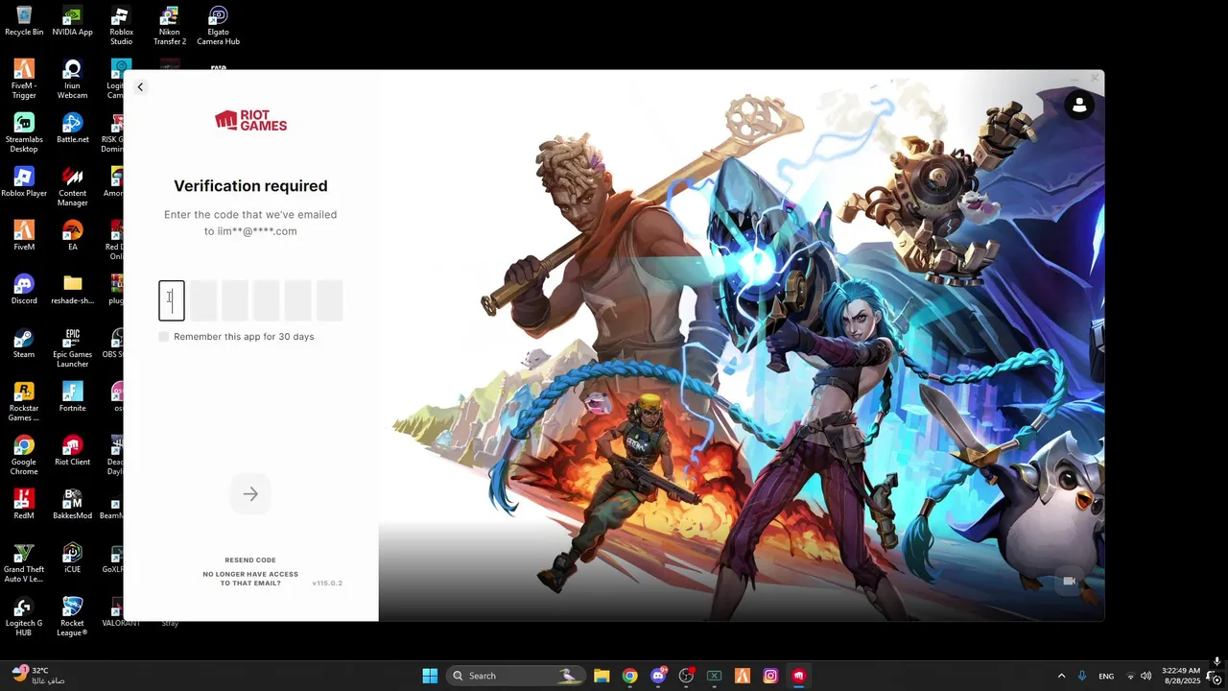Viewport: 1228px width, 691px height.
Task: Click the Riot Client taskbar icon
Action: [x=798, y=676]
